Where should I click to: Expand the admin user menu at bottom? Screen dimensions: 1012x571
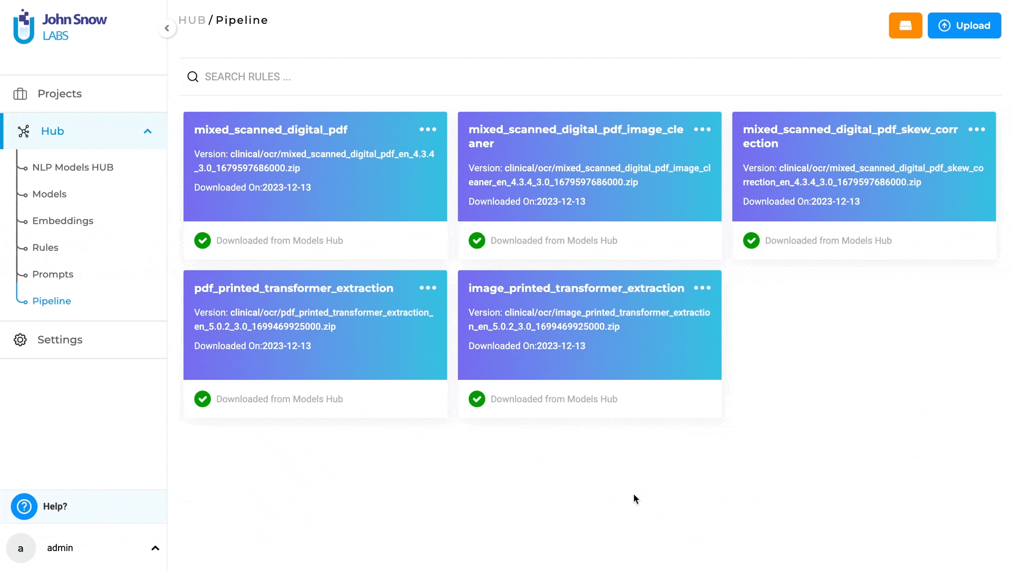tap(154, 548)
